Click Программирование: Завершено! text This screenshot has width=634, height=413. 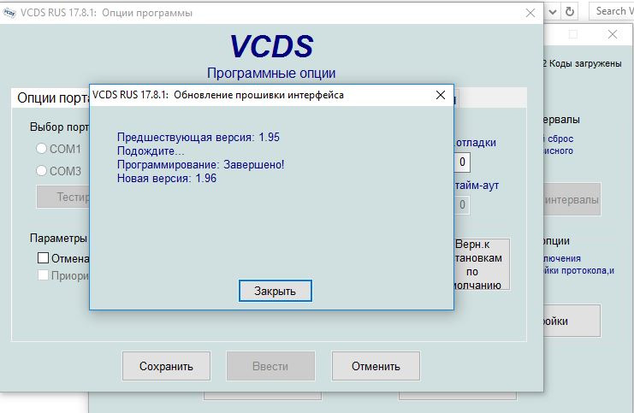[200, 164]
